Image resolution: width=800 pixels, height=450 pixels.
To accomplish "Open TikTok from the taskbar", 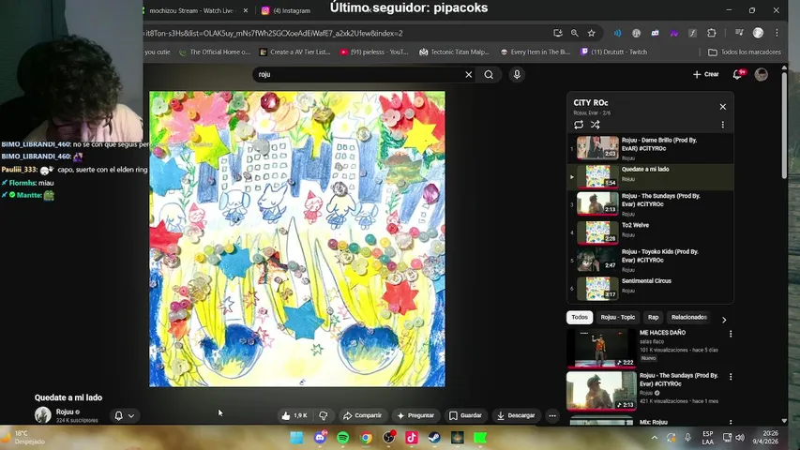I will [x=411, y=438].
